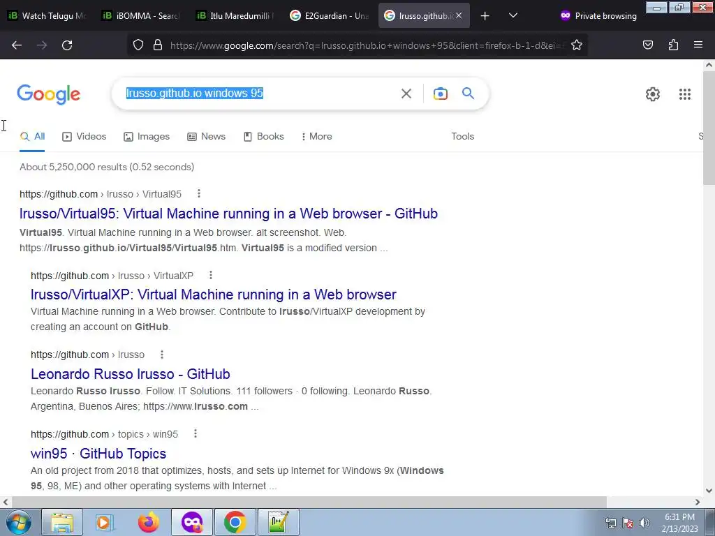
Task: Click the Google search input field
Action: (x=260, y=94)
